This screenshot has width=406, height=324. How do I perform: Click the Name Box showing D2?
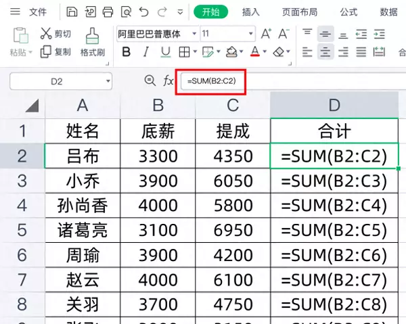61,82
